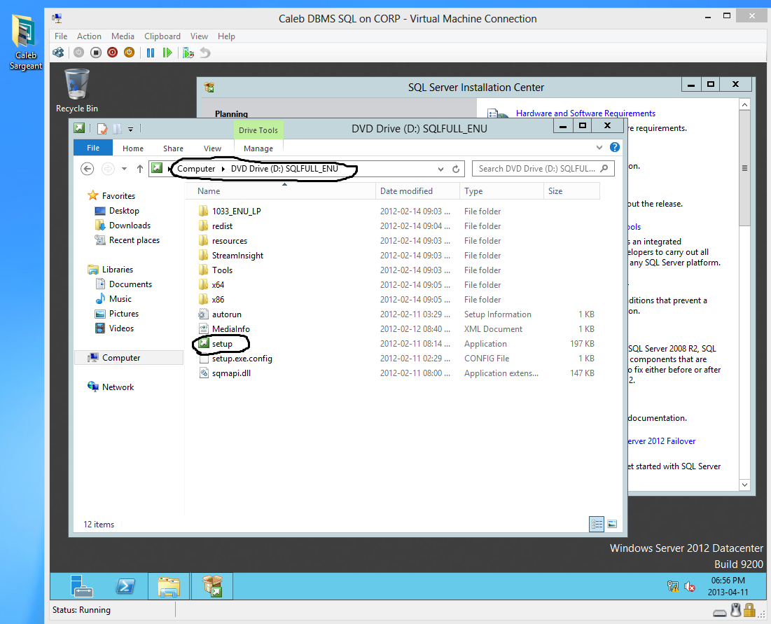Open the VM Connection File menu
The height and width of the screenshot is (624, 771).
click(x=61, y=36)
